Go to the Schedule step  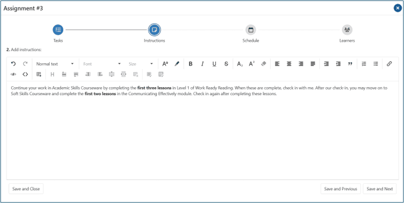[250, 30]
